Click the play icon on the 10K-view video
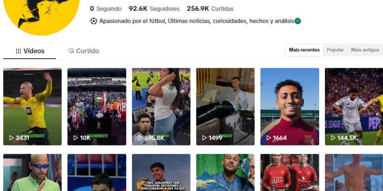The width and height of the screenshot is (383, 191). [76, 138]
